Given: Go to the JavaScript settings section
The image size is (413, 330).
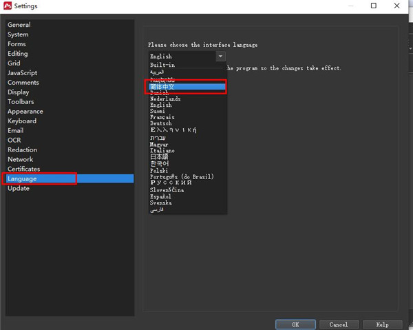Looking at the screenshot, I should 23,73.
